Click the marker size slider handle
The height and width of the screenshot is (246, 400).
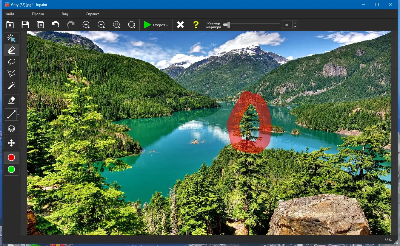(x=228, y=25)
